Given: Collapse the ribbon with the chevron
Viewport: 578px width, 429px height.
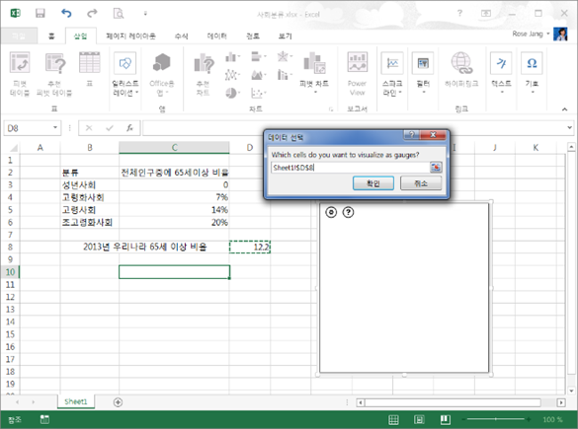Looking at the screenshot, I should pos(565,108).
